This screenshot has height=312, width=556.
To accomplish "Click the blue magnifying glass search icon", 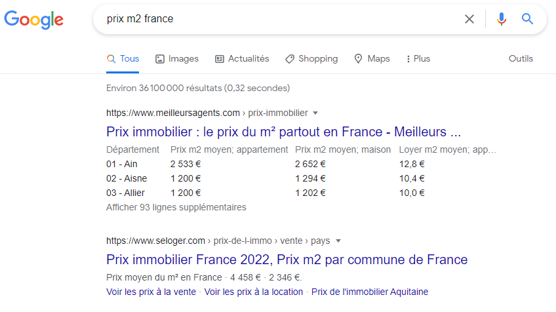I will click(x=527, y=19).
